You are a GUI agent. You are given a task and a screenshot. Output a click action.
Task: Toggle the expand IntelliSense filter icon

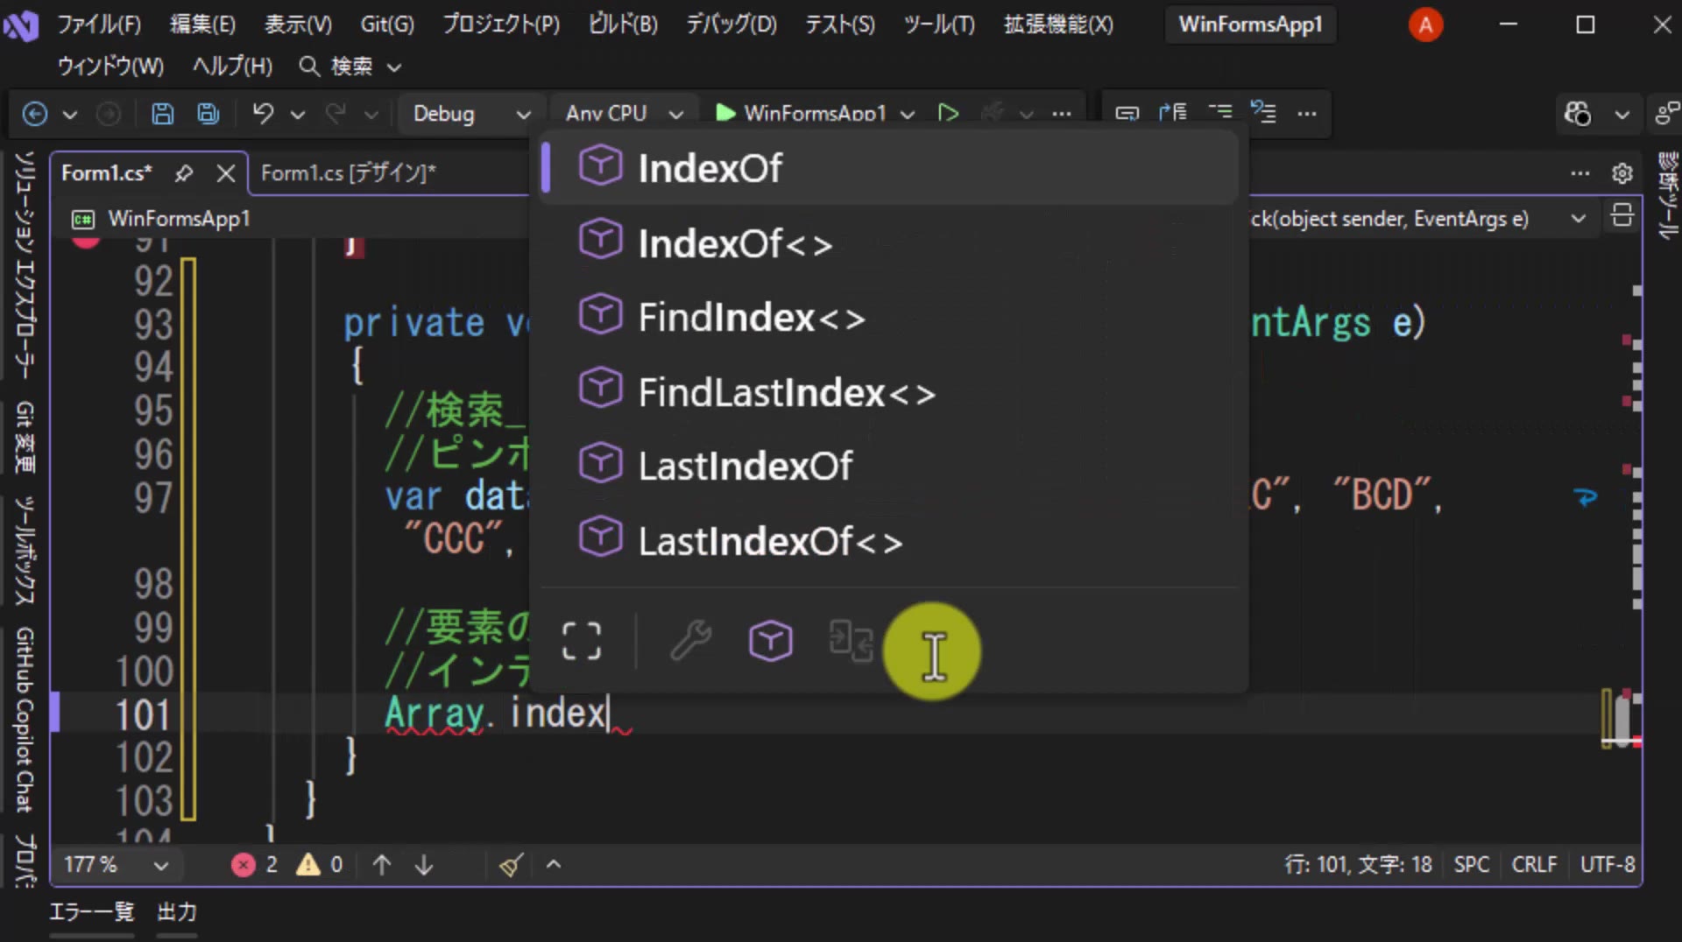pyautogui.click(x=582, y=641)
